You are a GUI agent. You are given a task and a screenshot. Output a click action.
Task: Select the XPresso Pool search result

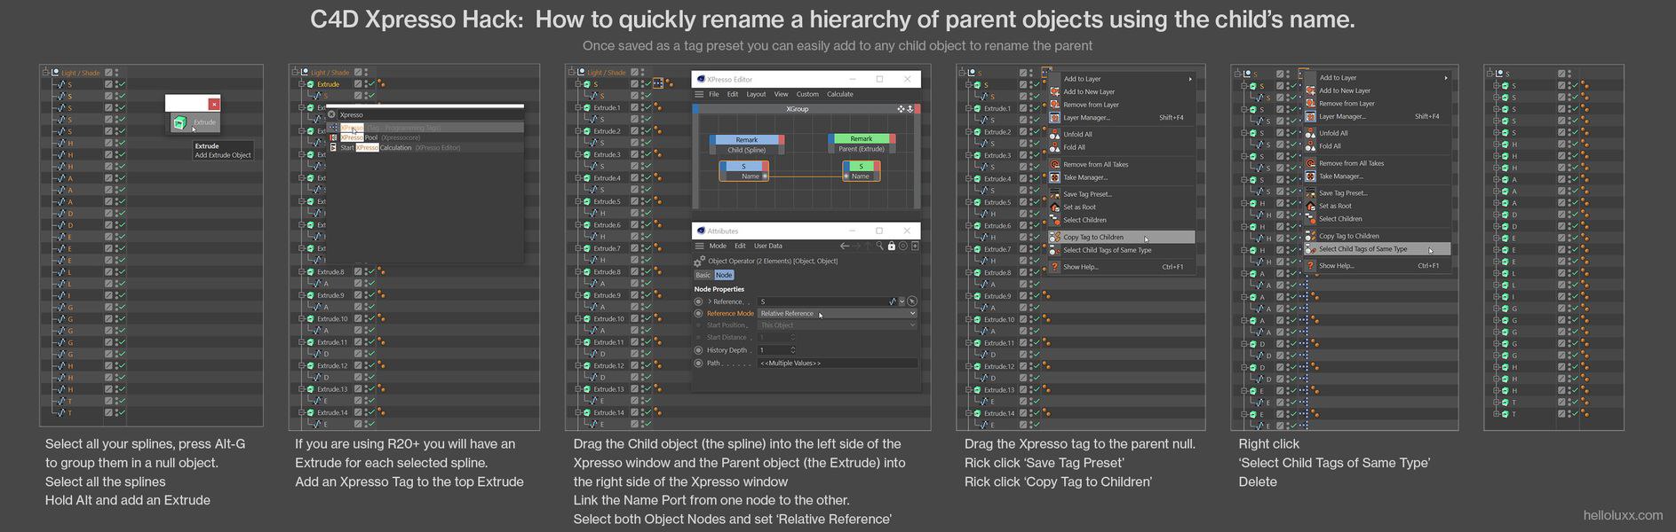click(x=425, y=137)
